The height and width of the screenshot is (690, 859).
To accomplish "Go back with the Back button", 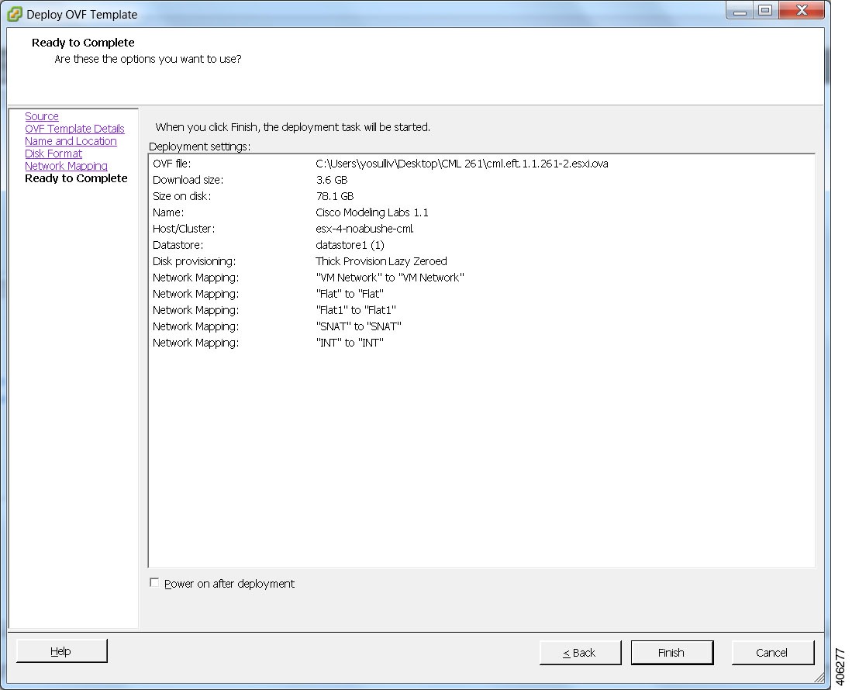I will click(580, 652).
